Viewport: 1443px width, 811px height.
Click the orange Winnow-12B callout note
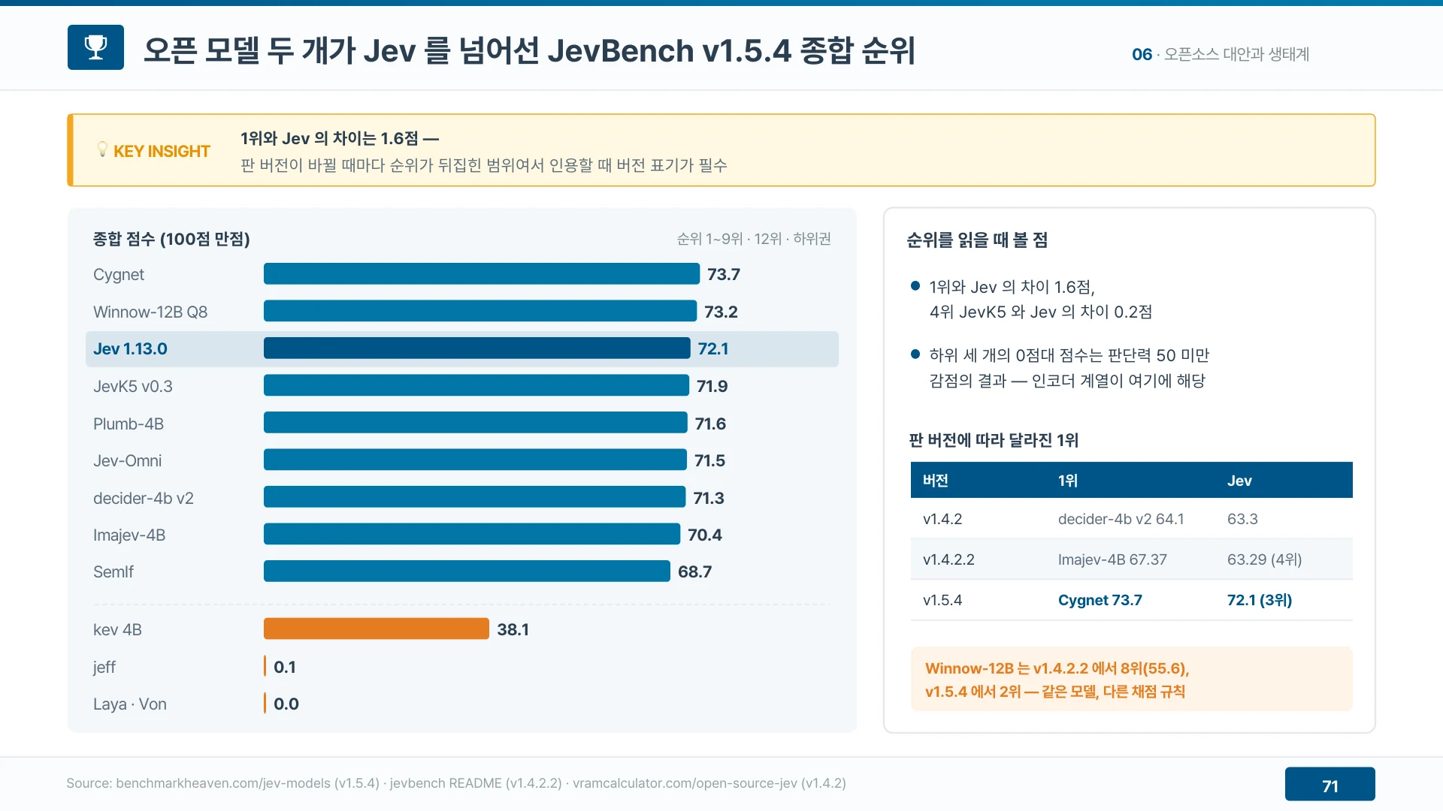click(x=1131, y=679)
